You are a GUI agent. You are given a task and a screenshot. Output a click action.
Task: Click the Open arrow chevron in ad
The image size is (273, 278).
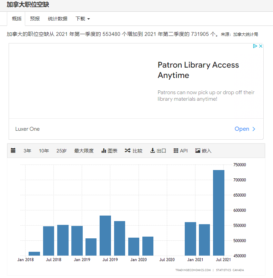[254, 129]
